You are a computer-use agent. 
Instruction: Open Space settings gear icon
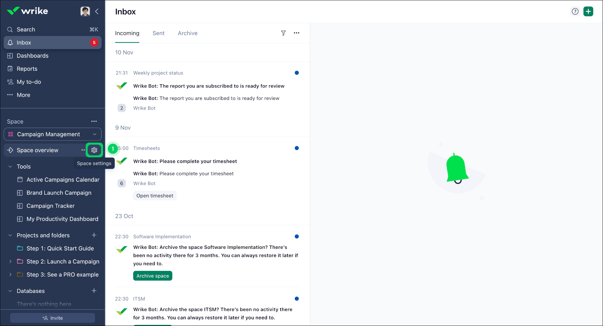94,150
